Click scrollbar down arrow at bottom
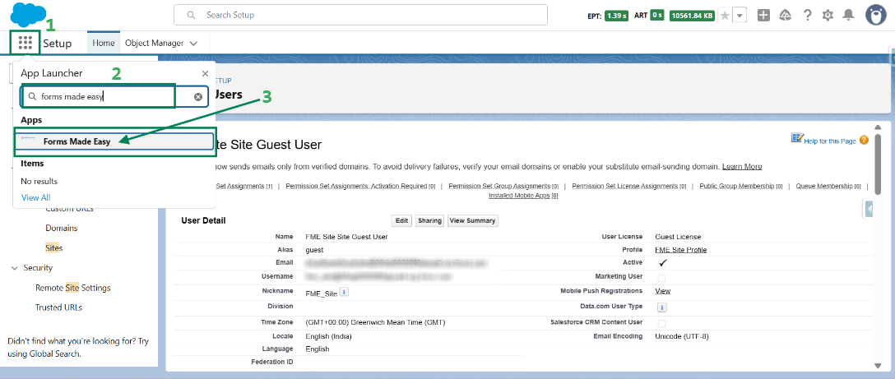895x379 pixels. [x=878, y=365]
